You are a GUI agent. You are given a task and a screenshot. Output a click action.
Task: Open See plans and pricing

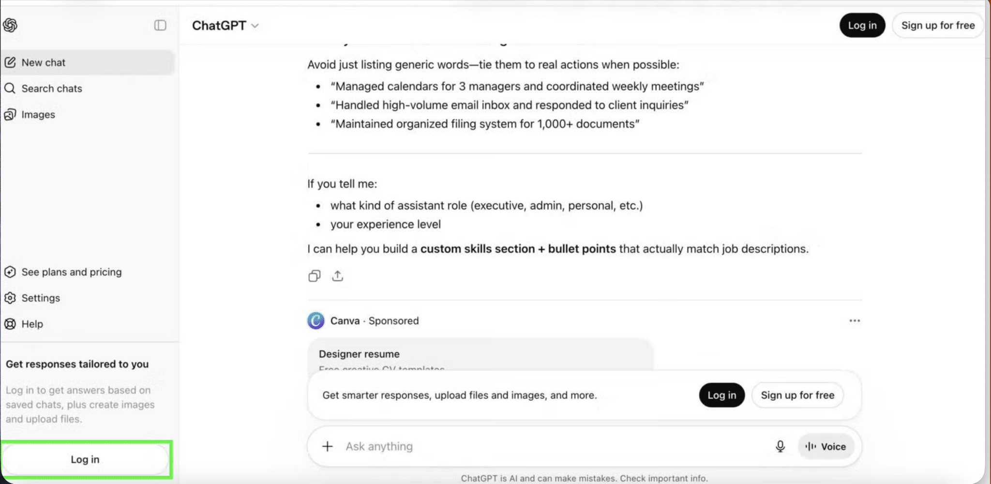pyautogui.click(x=71, y=272)
